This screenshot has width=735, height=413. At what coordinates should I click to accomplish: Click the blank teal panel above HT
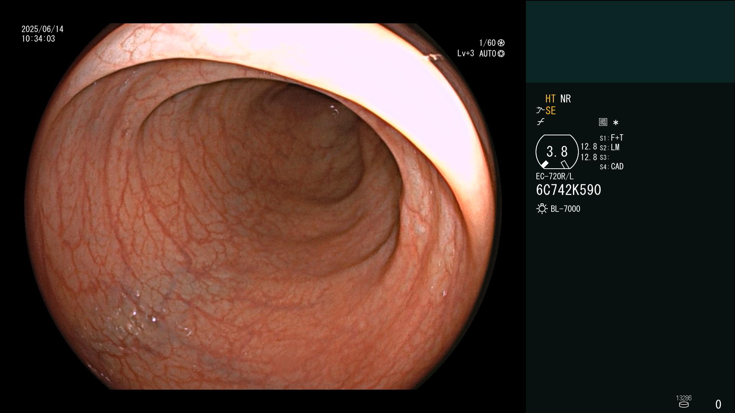[x=630, y=41]
